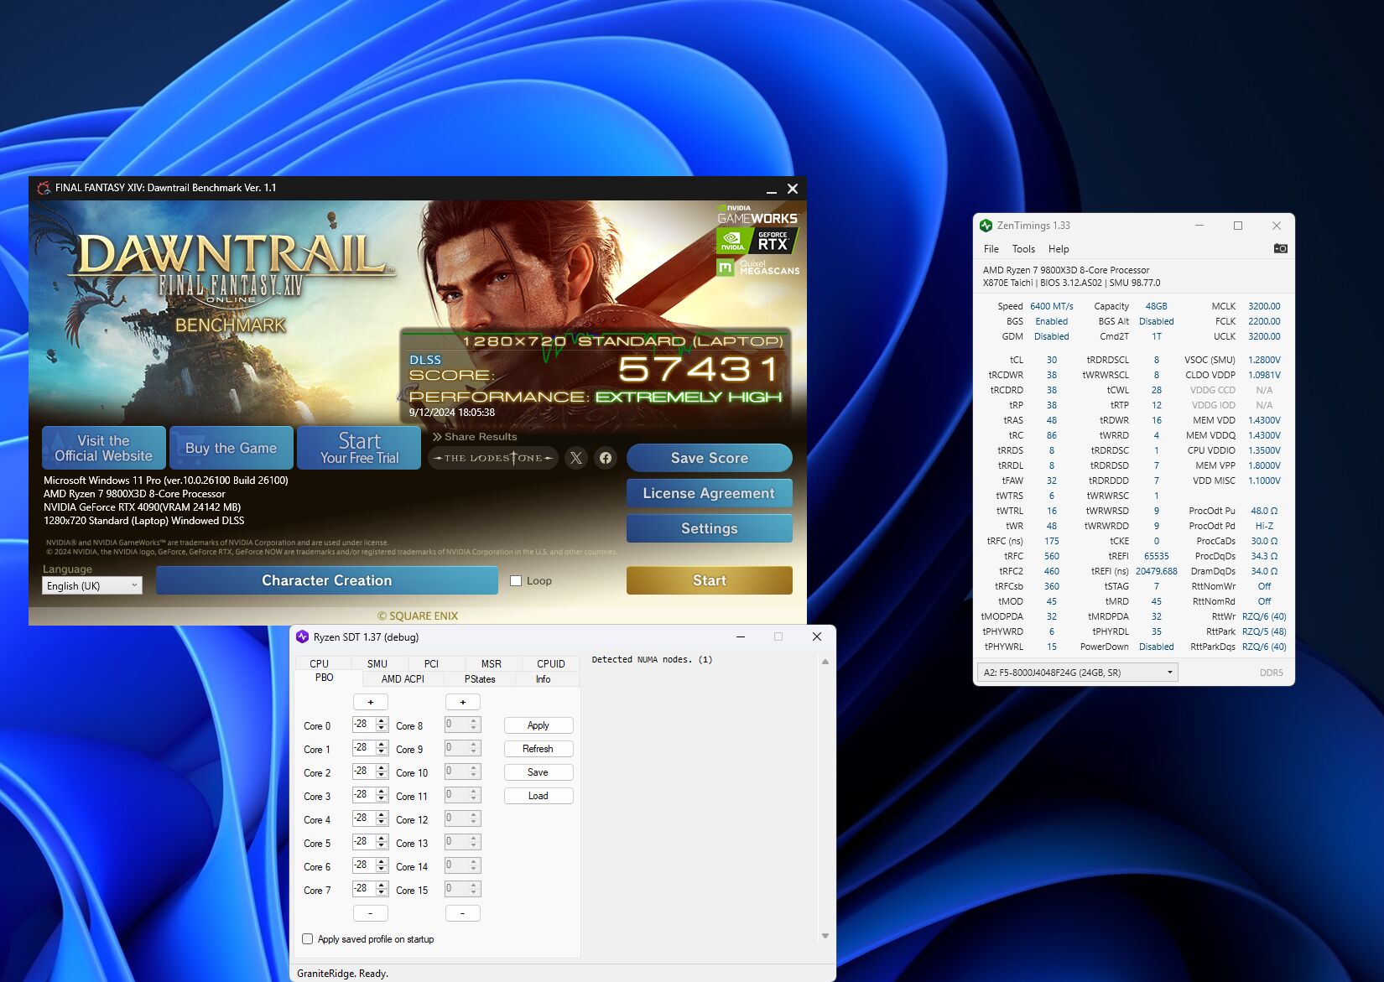
Task: Click the Save button in Ryzen SDT
Action: (x=539, y=772)
